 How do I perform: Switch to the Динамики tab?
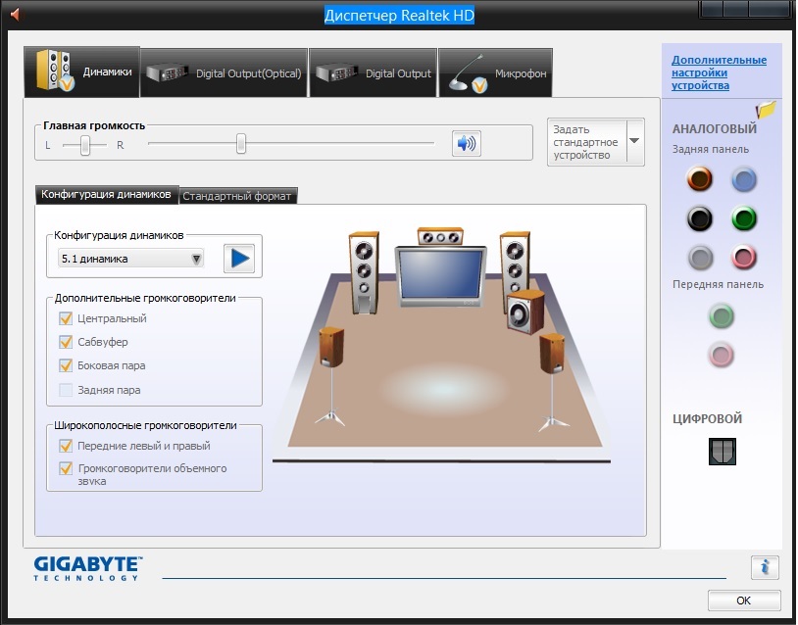point(82,72)
